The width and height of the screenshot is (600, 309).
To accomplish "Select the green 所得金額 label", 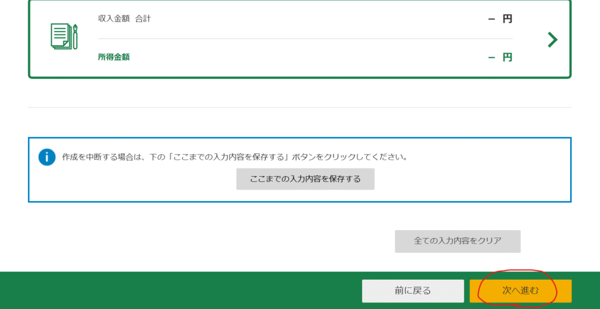I will point(114,57).
